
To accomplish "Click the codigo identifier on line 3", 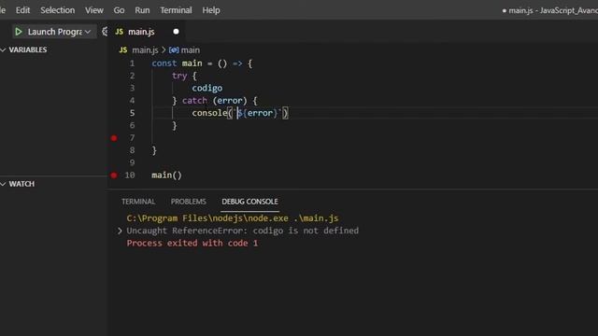I will (207, 88).
